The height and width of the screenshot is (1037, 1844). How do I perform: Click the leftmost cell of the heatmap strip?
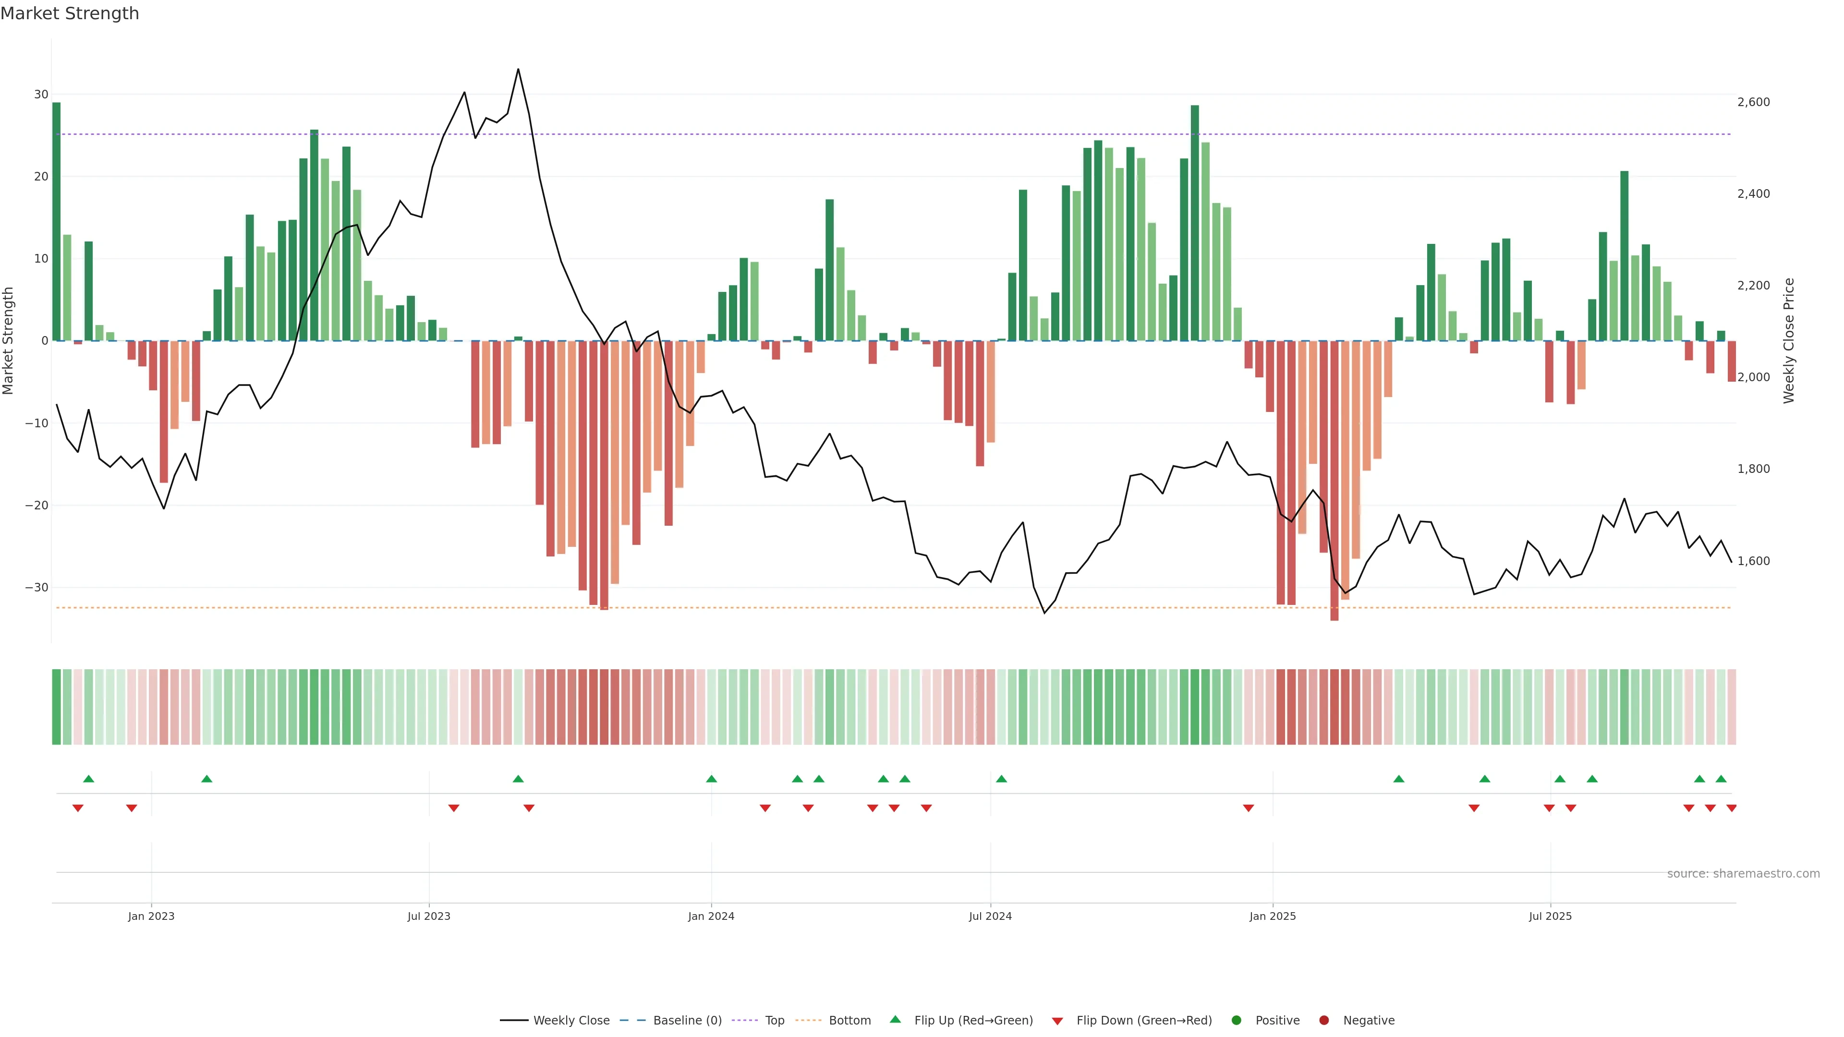click(57, 707)
